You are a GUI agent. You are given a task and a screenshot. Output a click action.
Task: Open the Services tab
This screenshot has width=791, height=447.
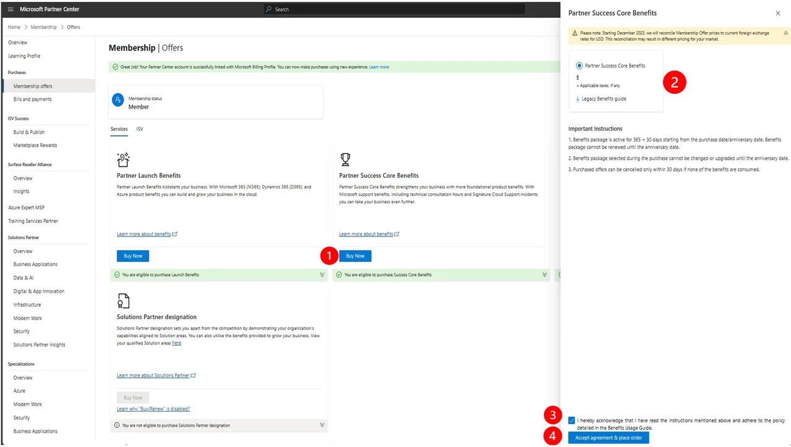pos(119,130)
